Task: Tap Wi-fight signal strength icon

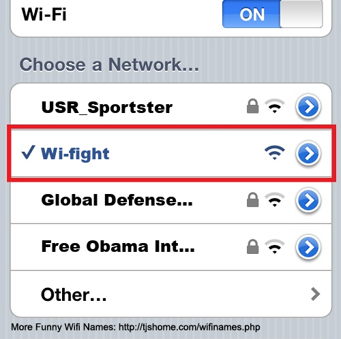Action: pyautogui.click(x=275, y=152)
